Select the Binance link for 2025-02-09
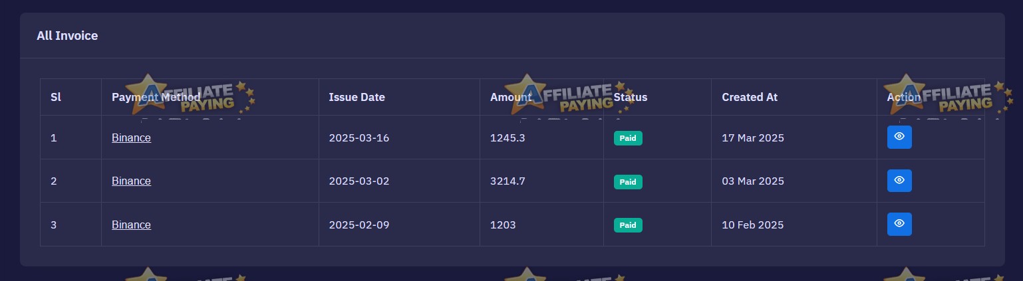1023x281 pixels. coord(131,225)
